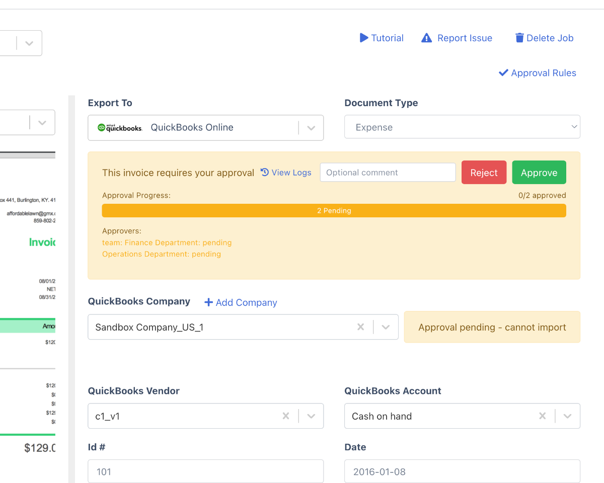Click the Tutorial play icon
604x483 pixels.
(x=363, y=38)
